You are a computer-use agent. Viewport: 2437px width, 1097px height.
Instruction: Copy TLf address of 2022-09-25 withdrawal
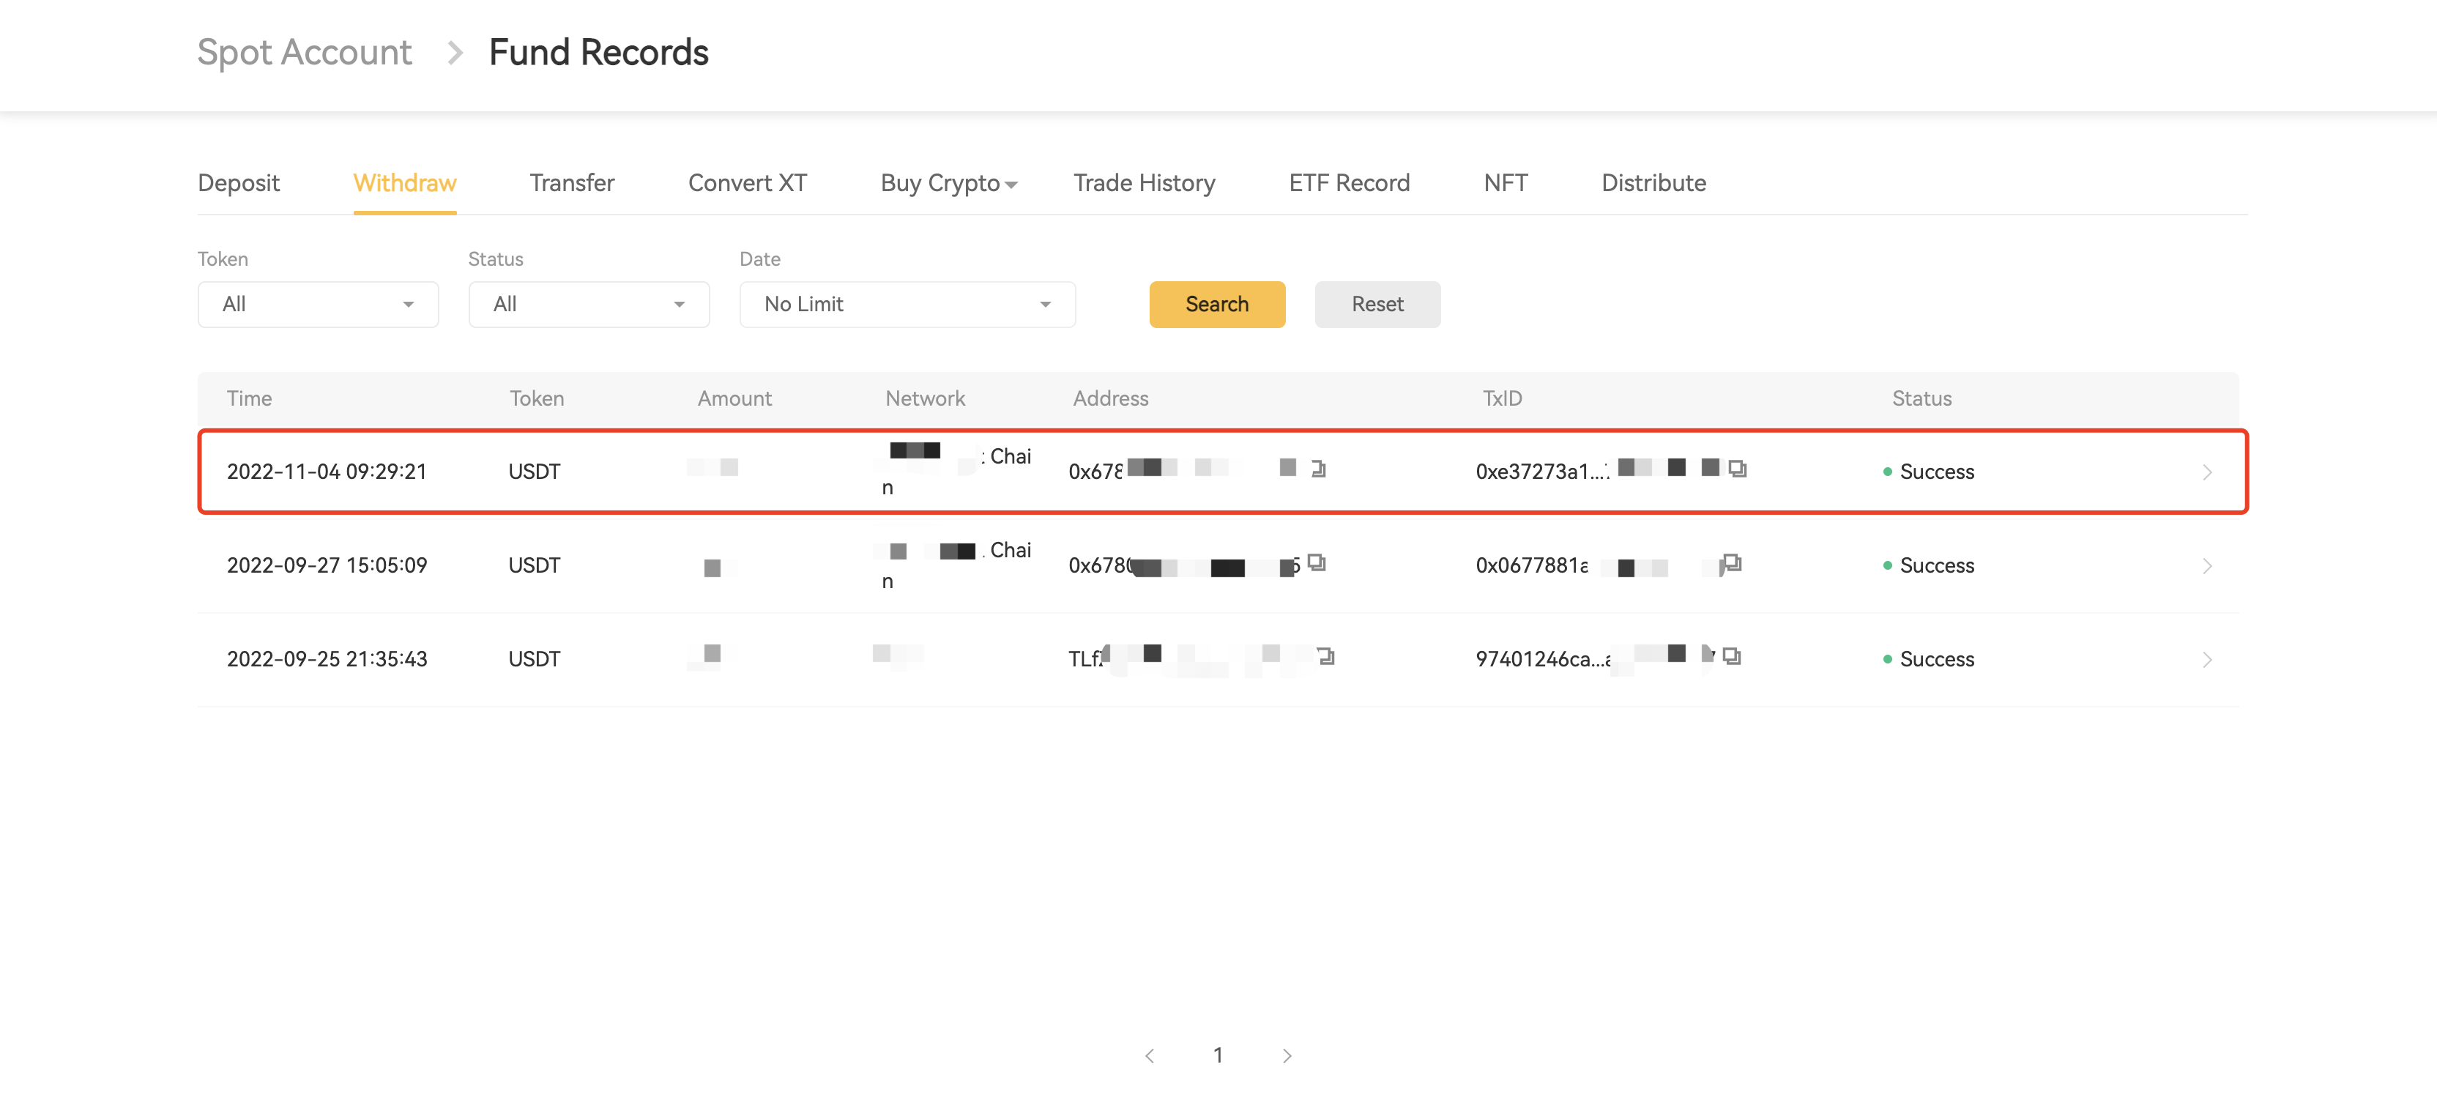pyautogui.click(x=1325, y=656)
